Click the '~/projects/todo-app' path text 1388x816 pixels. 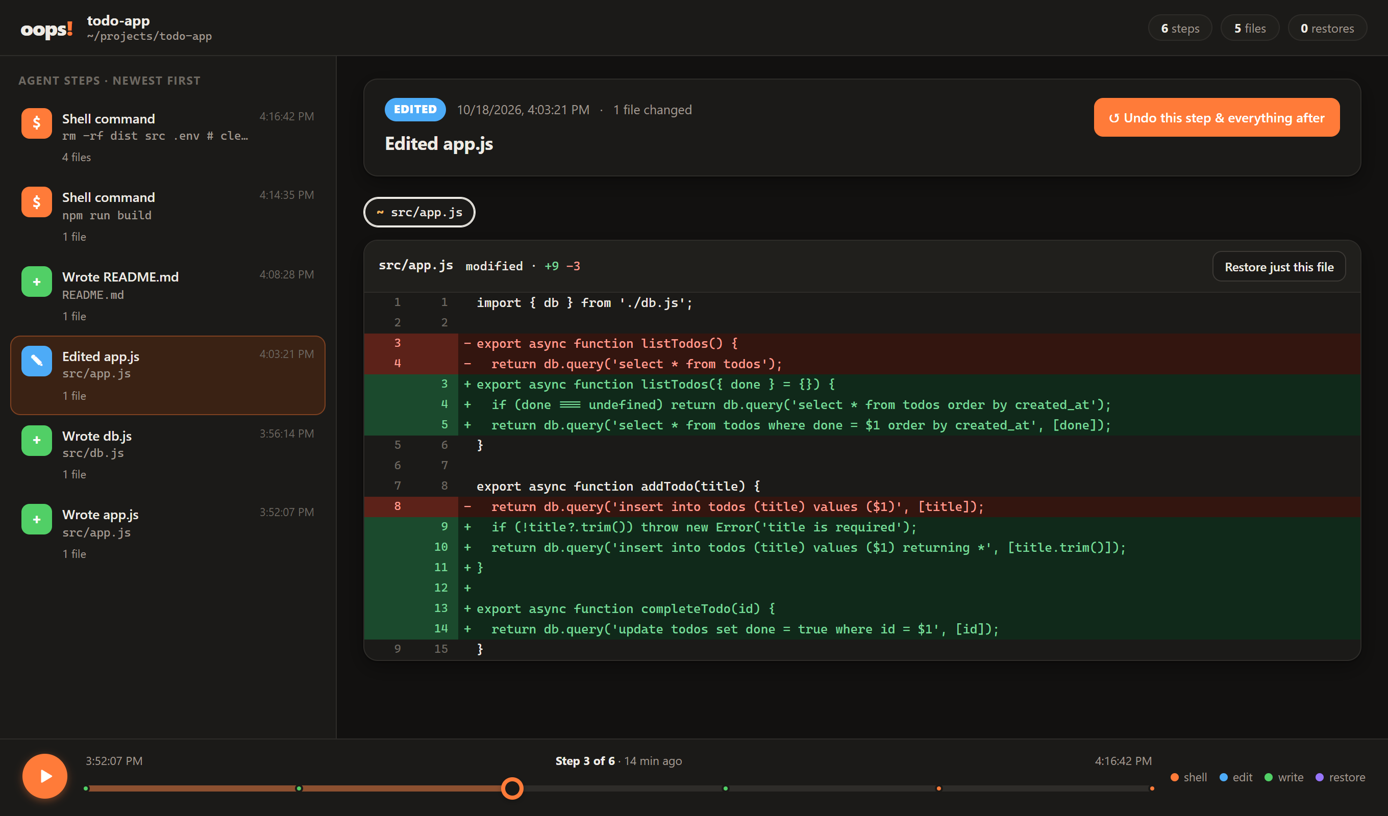(x=150, y=36)
